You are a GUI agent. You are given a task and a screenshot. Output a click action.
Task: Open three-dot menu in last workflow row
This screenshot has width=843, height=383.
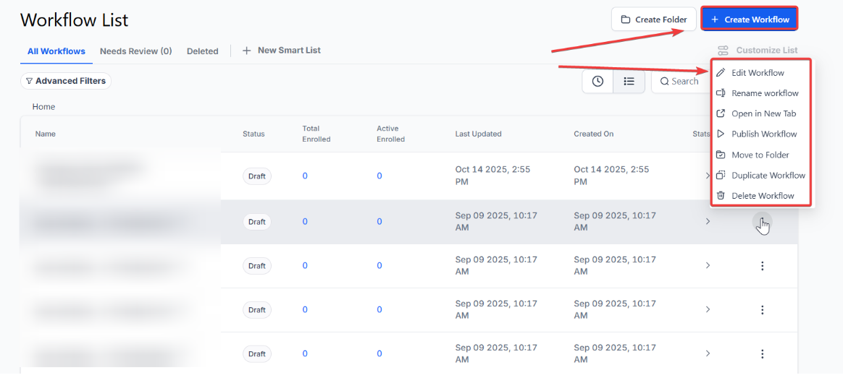coord(762,354)
